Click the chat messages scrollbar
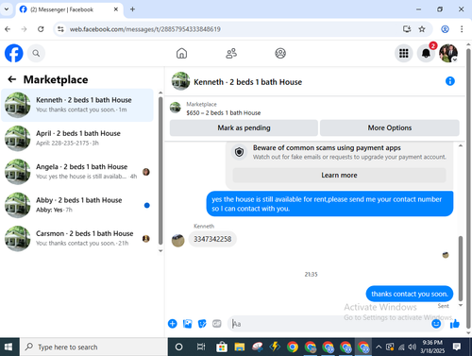The width and height of the screenshot is (472, 356). coord(461,268)
